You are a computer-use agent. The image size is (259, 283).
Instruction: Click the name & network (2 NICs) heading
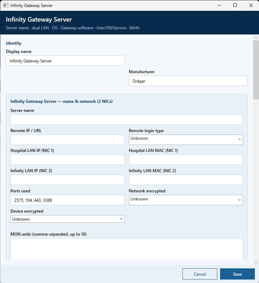pos(62,101)
